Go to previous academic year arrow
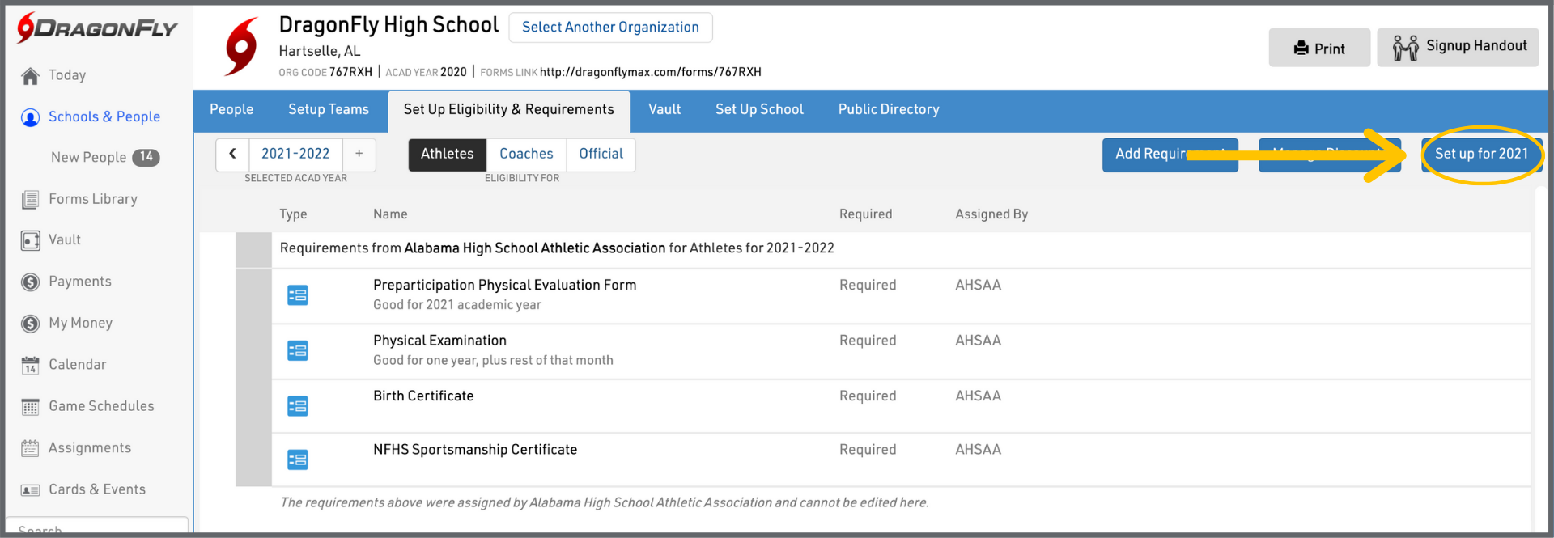The image size is (1554, 538). tap(232, 154)
